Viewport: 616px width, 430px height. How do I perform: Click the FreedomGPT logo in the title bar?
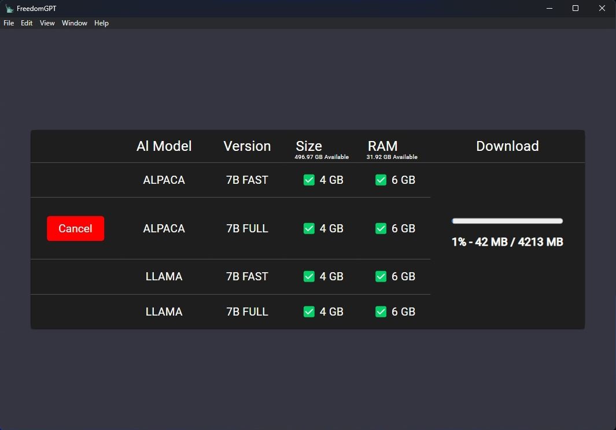coord(10,8)
